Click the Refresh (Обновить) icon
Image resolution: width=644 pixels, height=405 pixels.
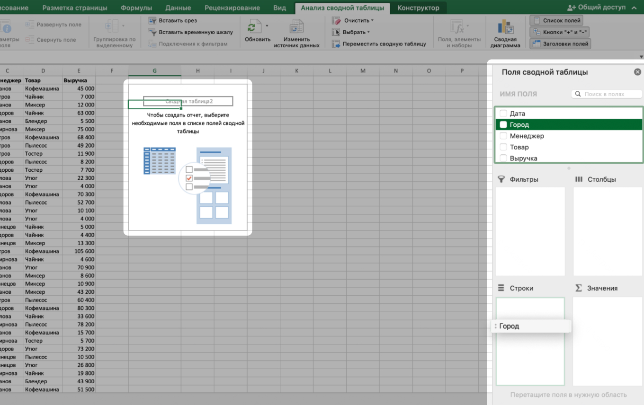255,27
